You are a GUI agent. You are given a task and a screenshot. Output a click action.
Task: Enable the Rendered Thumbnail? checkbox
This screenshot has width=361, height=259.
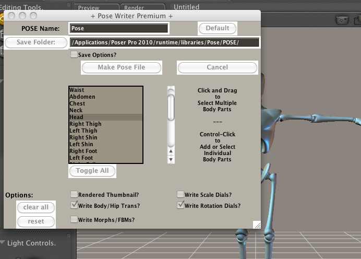point(74,194)
